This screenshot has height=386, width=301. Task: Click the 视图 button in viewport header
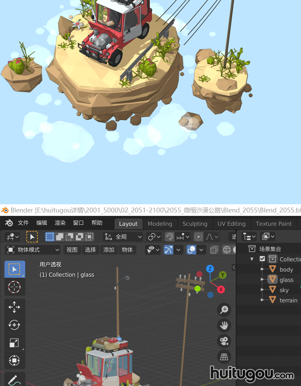click(72, 250)
